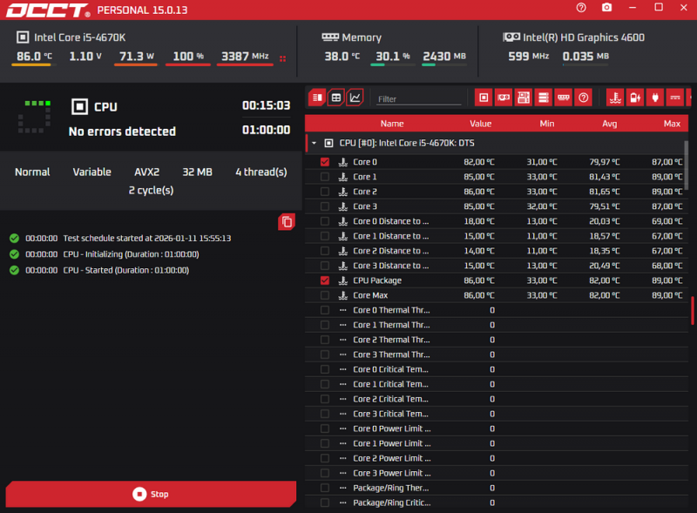Stop the running CPU test
Screen dimensions: 697x513
[x=151, y=494]
